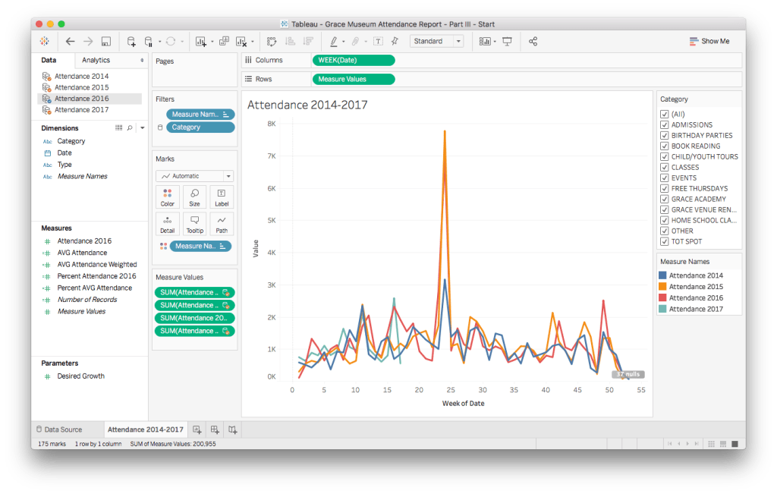
Task: Swap rows and columns icon
Action: (272, 41)
